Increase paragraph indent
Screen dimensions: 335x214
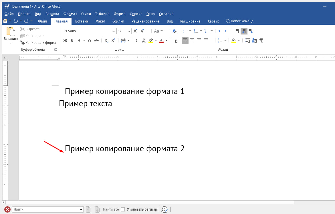pyautogui.click(x=220, y=31)
